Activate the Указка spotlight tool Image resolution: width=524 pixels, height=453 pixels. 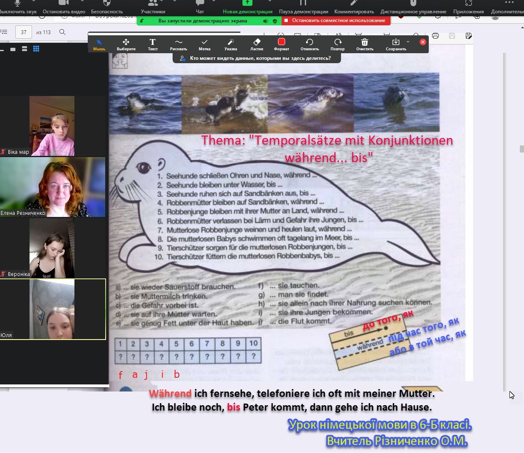point(230,44)
